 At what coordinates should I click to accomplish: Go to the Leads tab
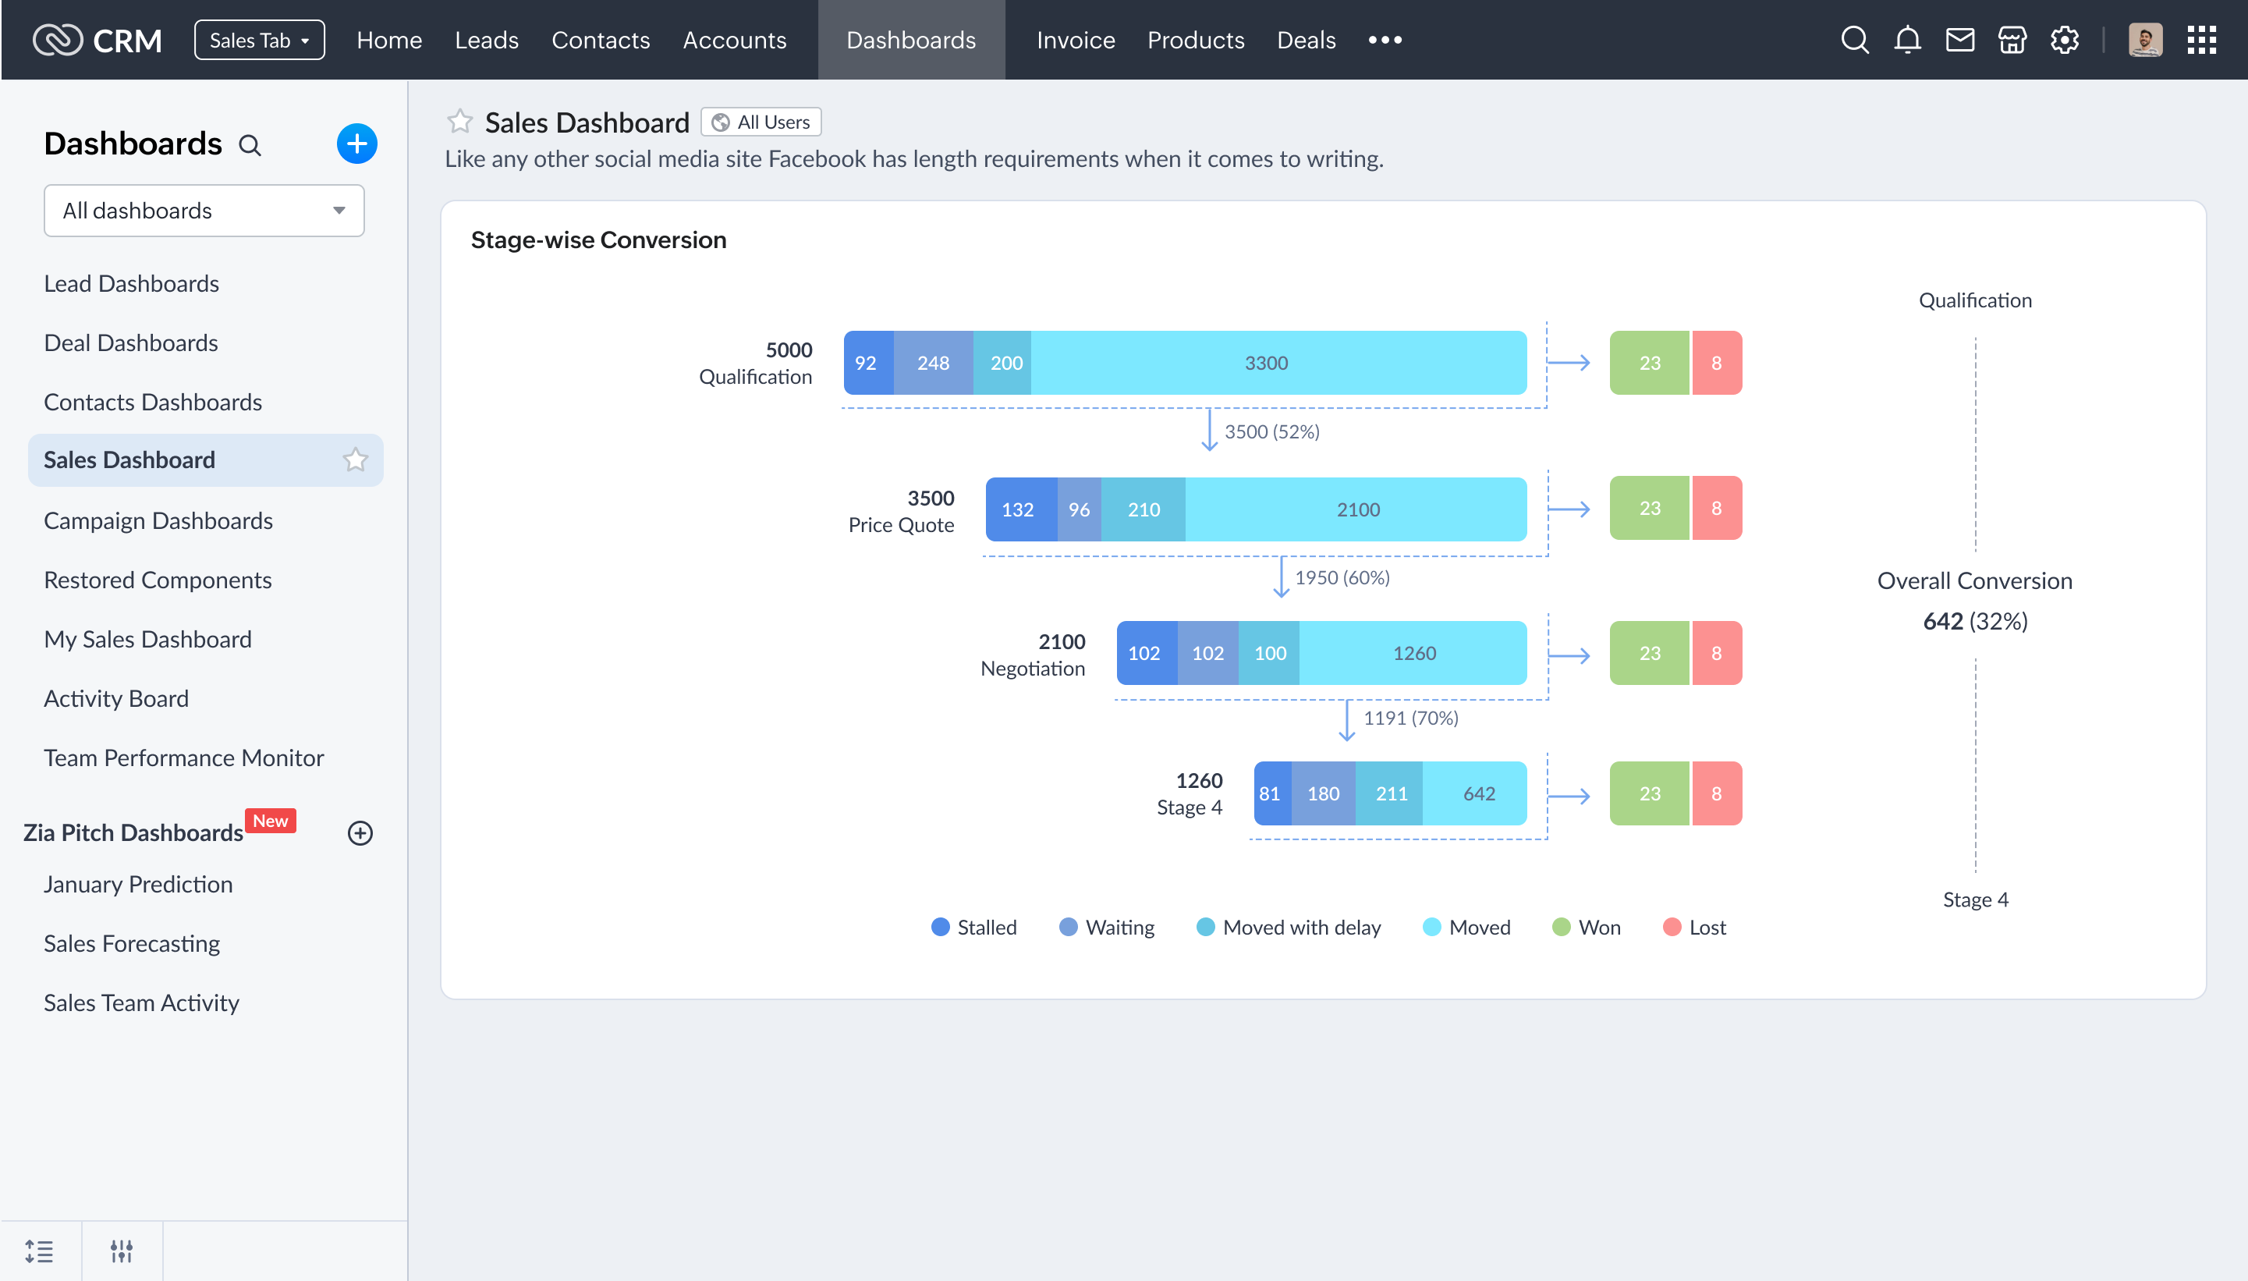click(487, 40)
